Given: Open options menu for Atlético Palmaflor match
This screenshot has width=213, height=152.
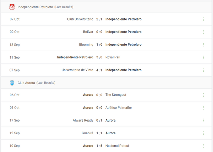Looking at the screenshot, I should point(203,107).
